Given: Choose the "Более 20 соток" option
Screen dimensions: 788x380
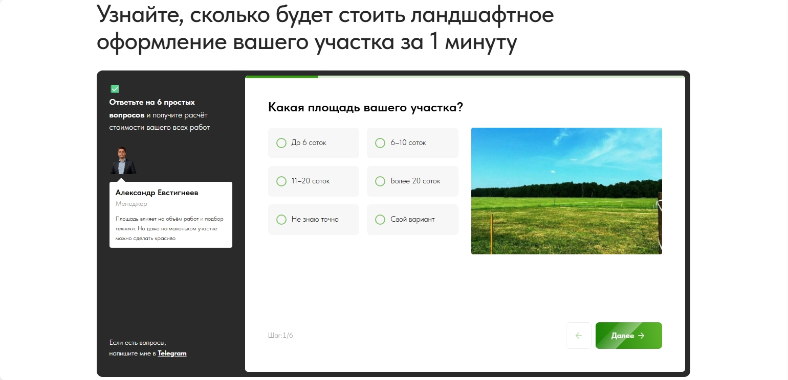Looking at the screenshot, I should pyautogui.click(x=412, y=181).
